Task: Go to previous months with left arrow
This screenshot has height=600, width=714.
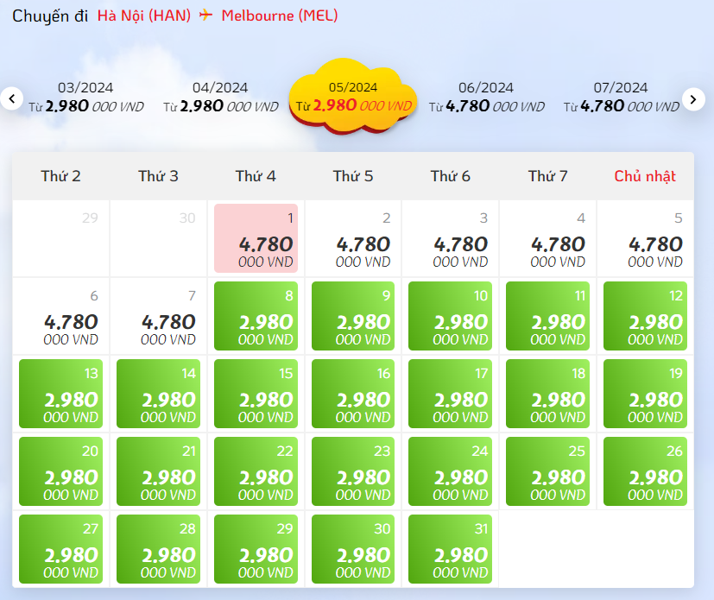Action: coord(12,98)
